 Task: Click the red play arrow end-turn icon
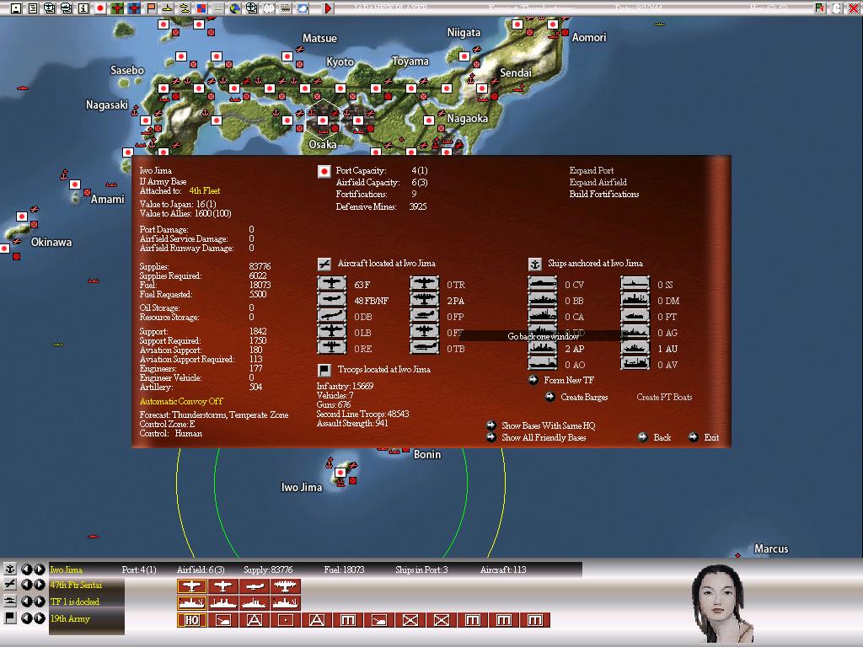pos(329,8)
